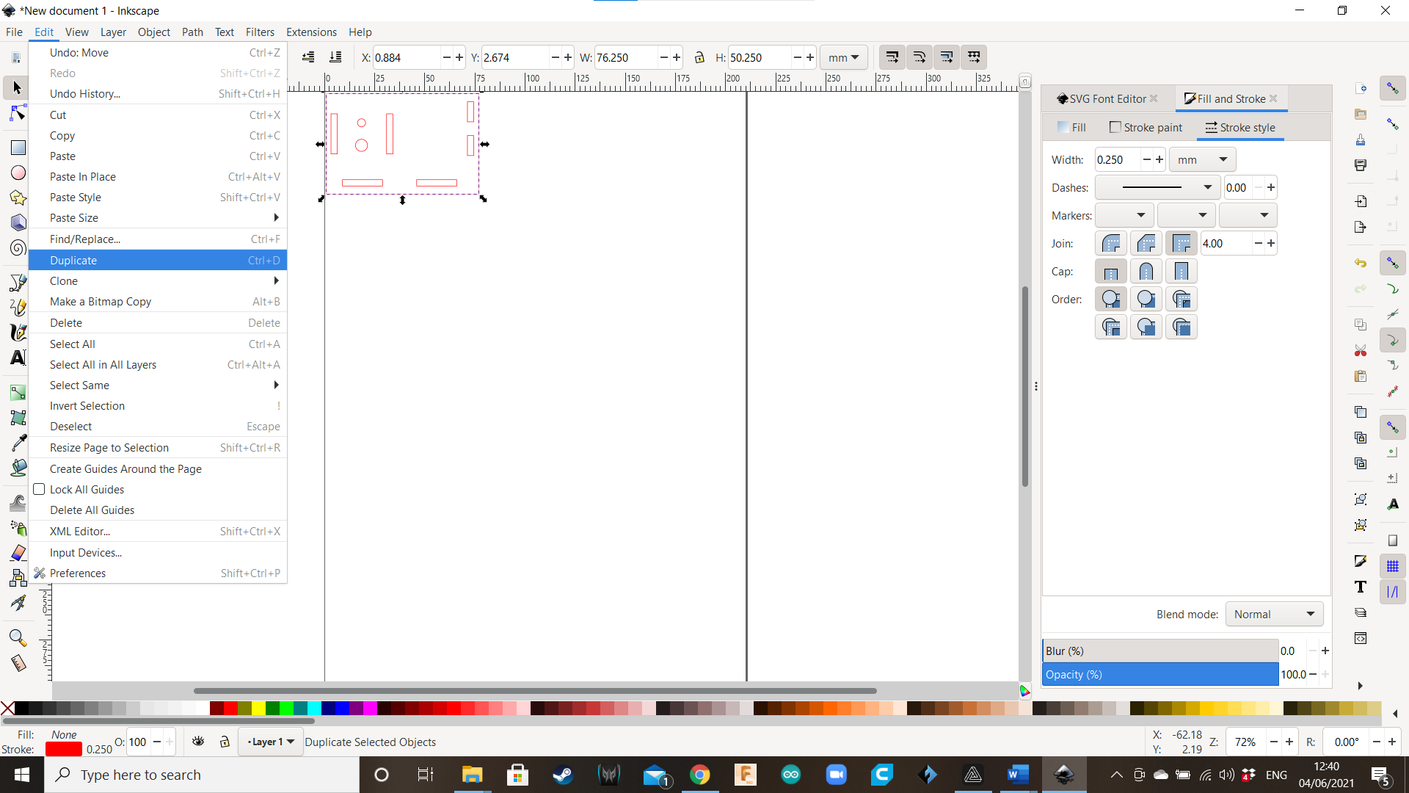Viewport: 1409px width, 793px height.
Task: Switch to the Stroke paint tab
Action: click(x=1146, y=127)
